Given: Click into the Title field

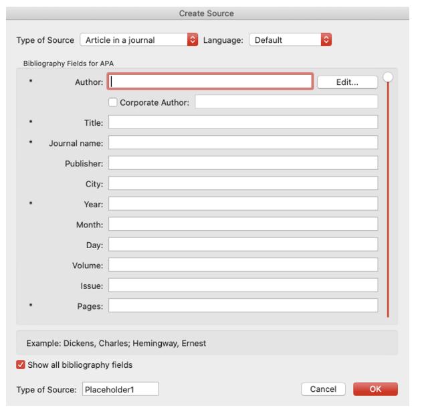Looking at the screenshot, I should tap(243, 122).
